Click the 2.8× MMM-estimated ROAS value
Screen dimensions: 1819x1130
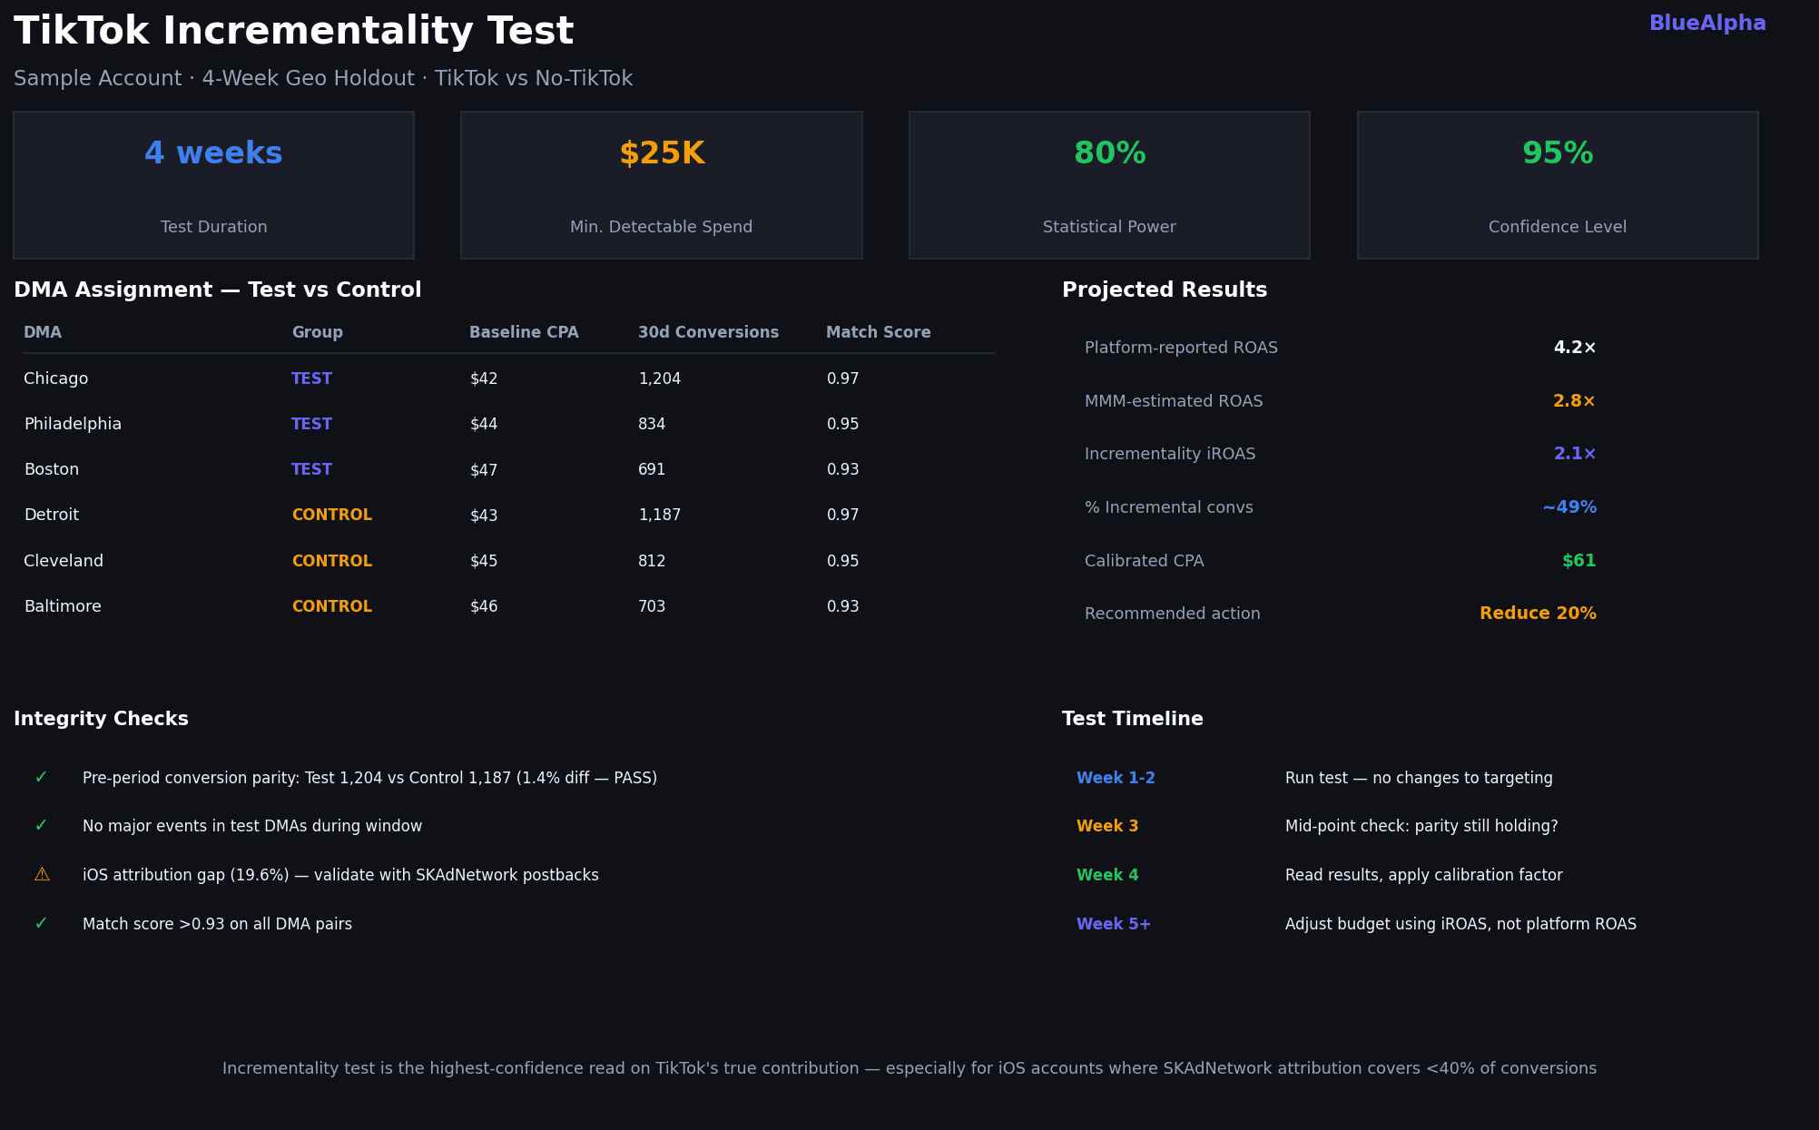click(1575, 401)
